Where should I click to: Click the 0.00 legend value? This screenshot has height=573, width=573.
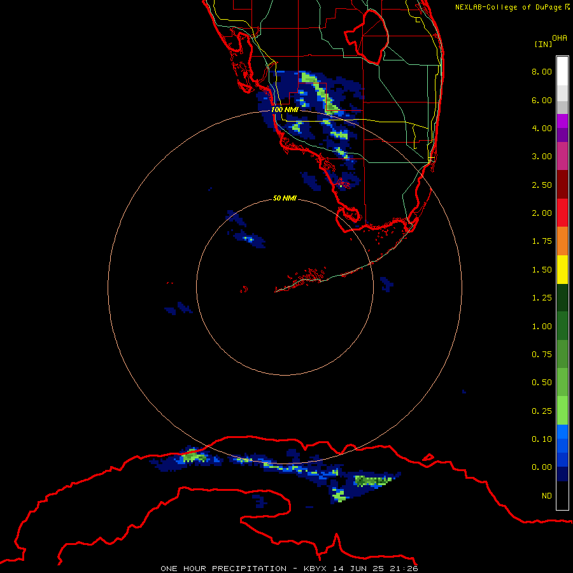542,467
